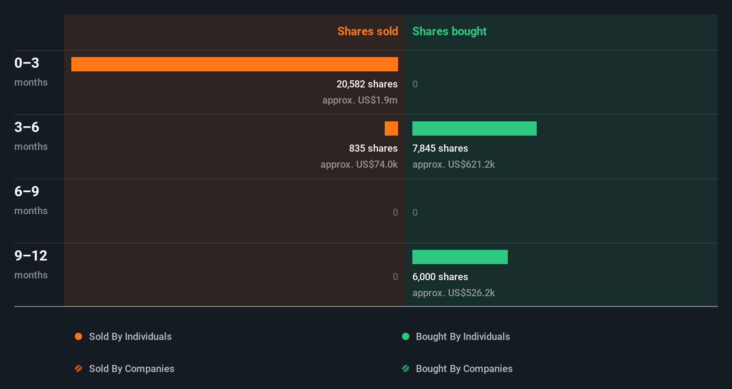Click the Sold By Individuals orange dot

(x=78, y=336)
